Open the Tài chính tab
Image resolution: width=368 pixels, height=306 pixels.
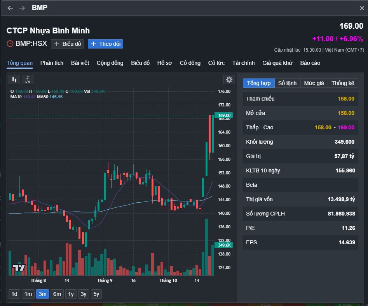243,63
